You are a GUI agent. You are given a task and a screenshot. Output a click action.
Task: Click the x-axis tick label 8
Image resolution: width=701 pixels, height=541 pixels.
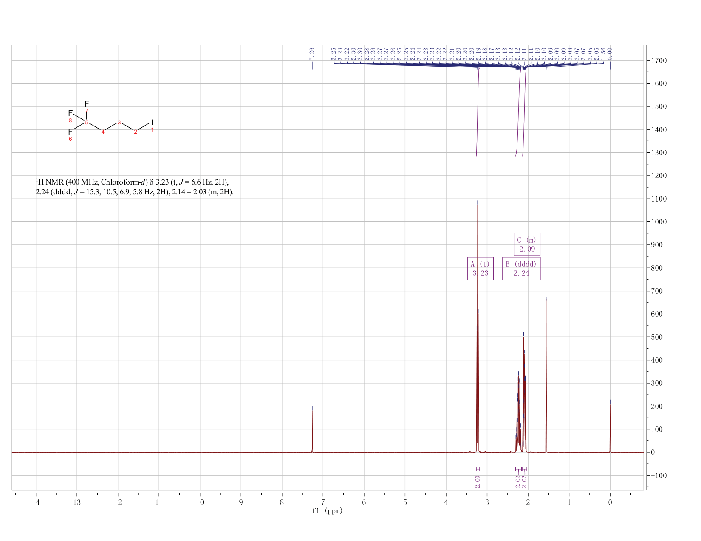tap(282, 502)
